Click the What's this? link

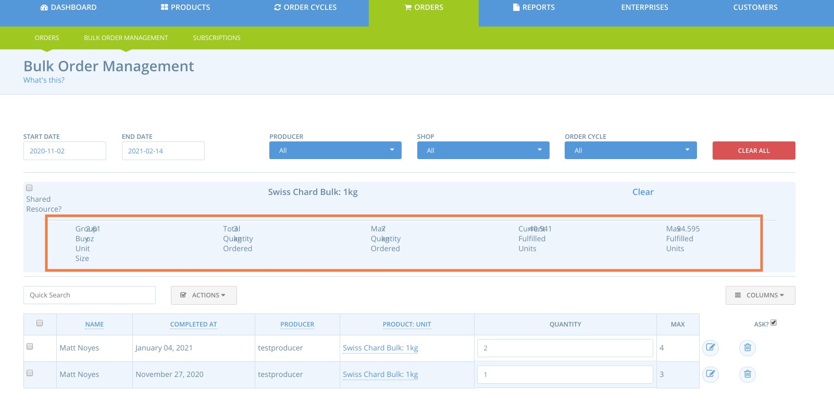tap(44, 80)
